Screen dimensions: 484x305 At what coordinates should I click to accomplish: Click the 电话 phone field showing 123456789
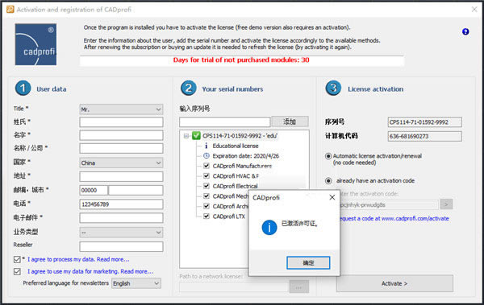click(x=121, y=204)
